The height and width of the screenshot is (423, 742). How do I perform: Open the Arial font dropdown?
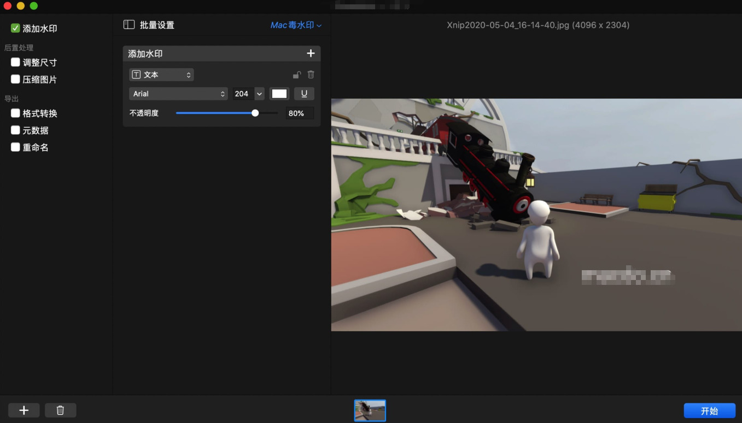coord(178,94)
